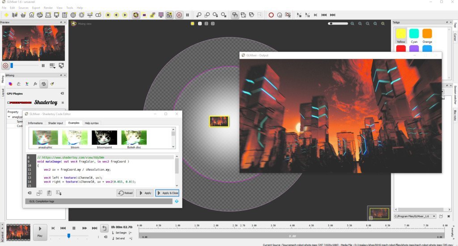Image resolution: width=458 pixels, height=246 pixels.
Task: Open help icon beside Compilation logs
Action: pyautogui.click(x=176, y=201)
